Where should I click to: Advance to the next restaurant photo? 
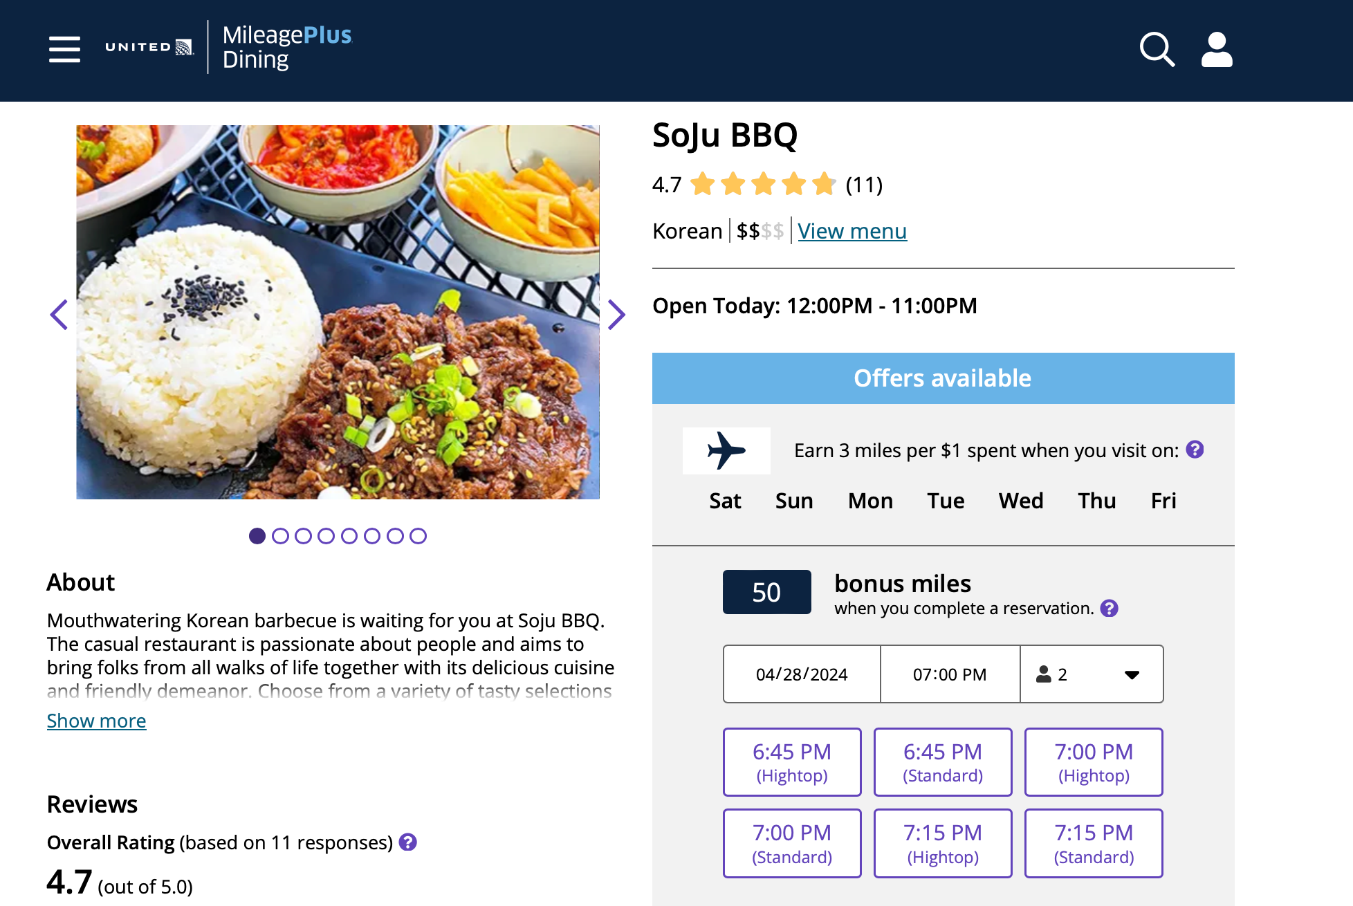(x=616, y=315)
